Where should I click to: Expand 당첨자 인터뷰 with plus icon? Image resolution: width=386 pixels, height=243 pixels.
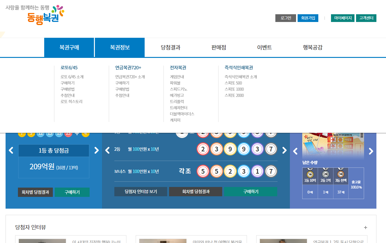(366, 228)
